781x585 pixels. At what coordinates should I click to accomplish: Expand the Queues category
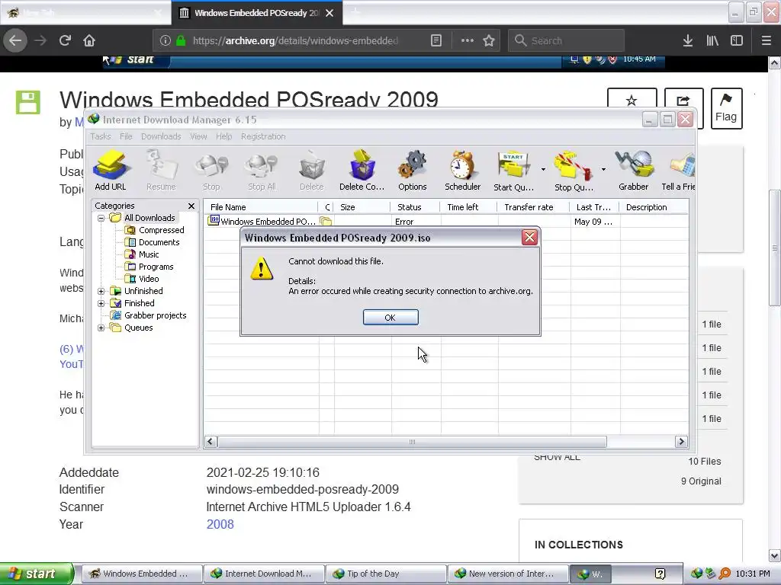[101, 328]
